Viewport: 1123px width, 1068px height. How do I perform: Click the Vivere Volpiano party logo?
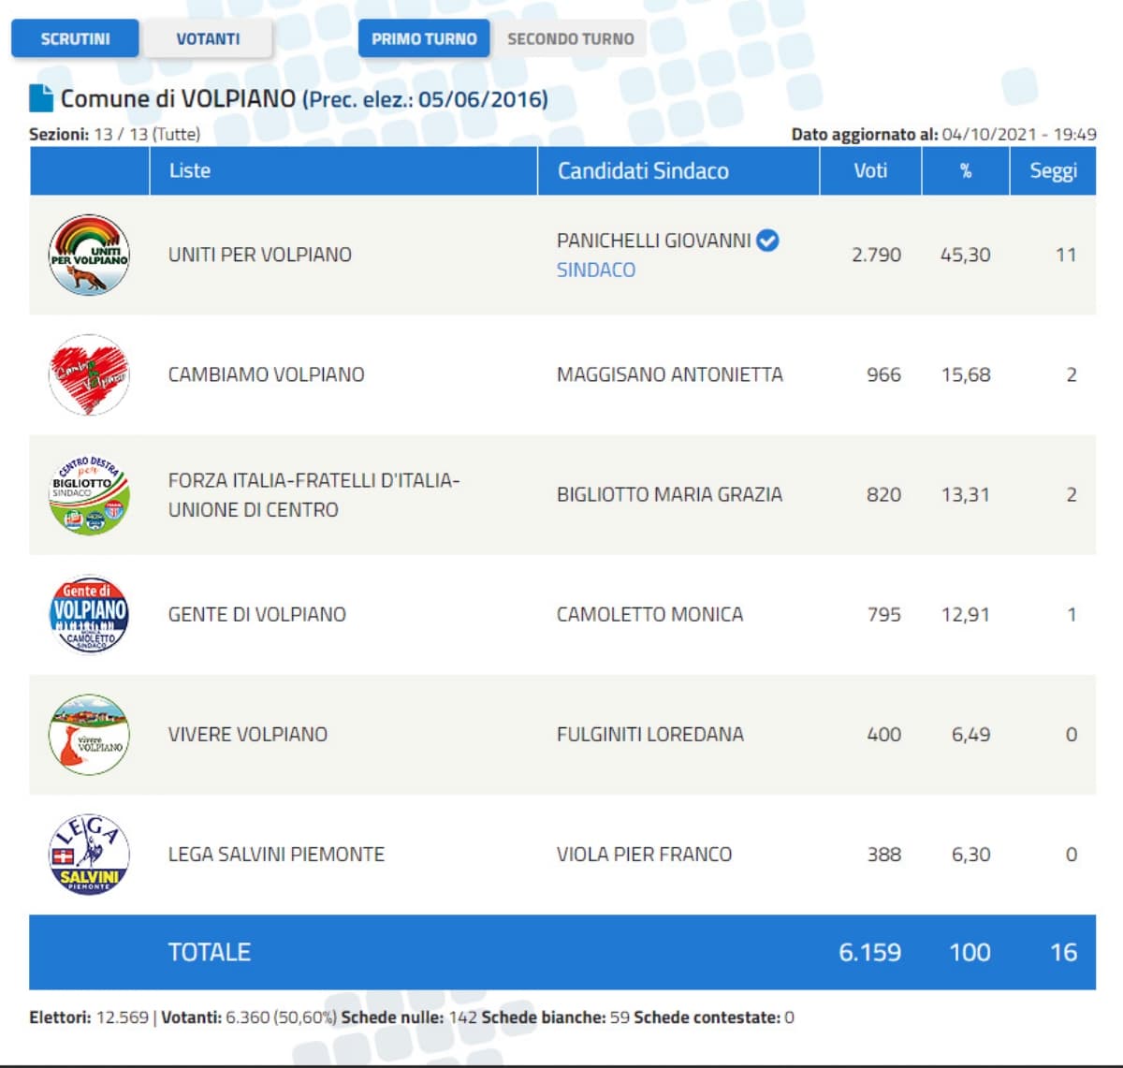point(89,734)
